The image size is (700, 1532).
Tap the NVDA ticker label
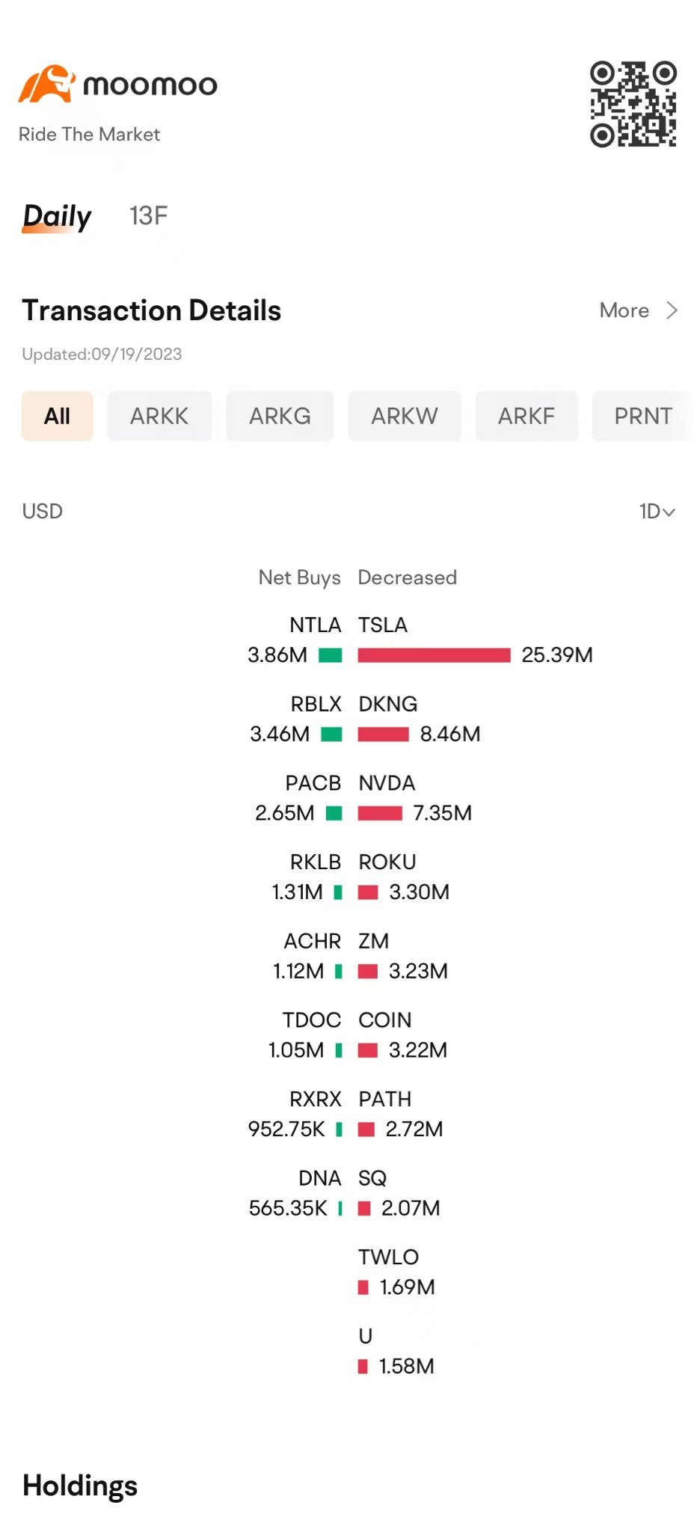387,783
